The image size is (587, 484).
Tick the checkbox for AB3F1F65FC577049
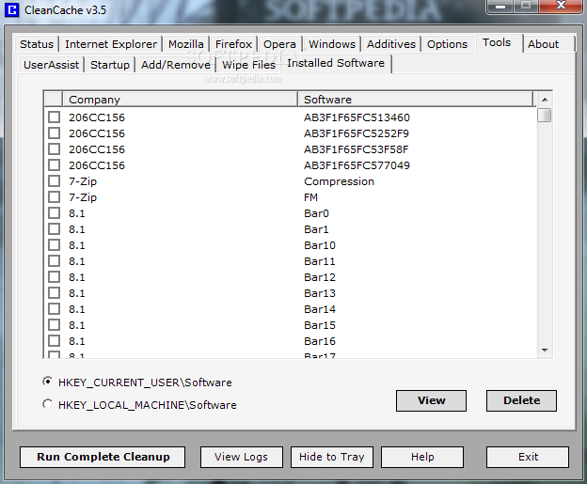(x=54, y=165)
